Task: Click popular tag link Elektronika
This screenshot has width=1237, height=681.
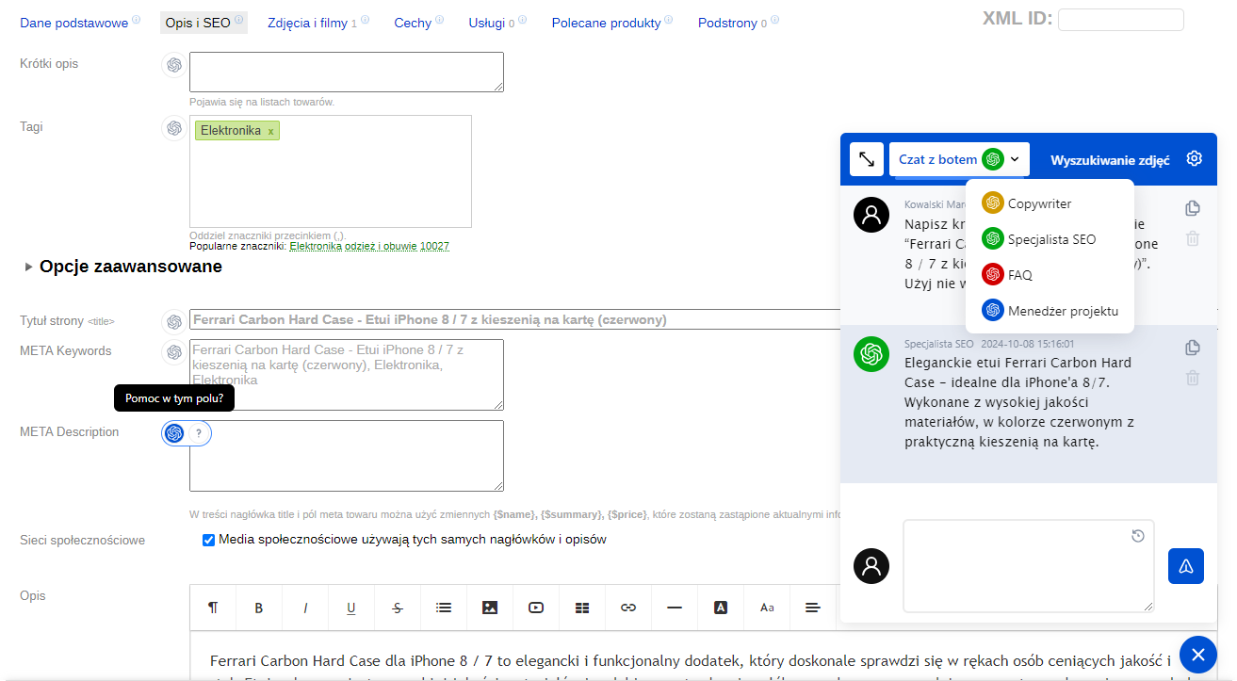Action: point(316,246)
